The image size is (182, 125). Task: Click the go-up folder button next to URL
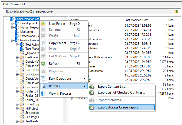click(176, 11)
